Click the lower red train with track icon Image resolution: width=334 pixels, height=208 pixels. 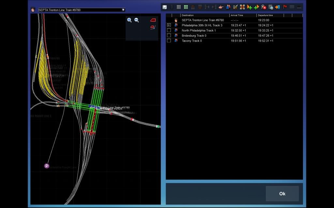[153, 27]
